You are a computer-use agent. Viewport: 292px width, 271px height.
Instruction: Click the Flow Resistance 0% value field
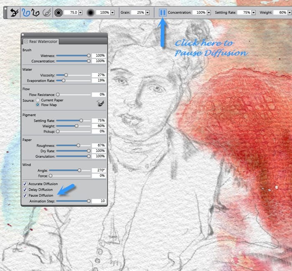click(99, 94)
